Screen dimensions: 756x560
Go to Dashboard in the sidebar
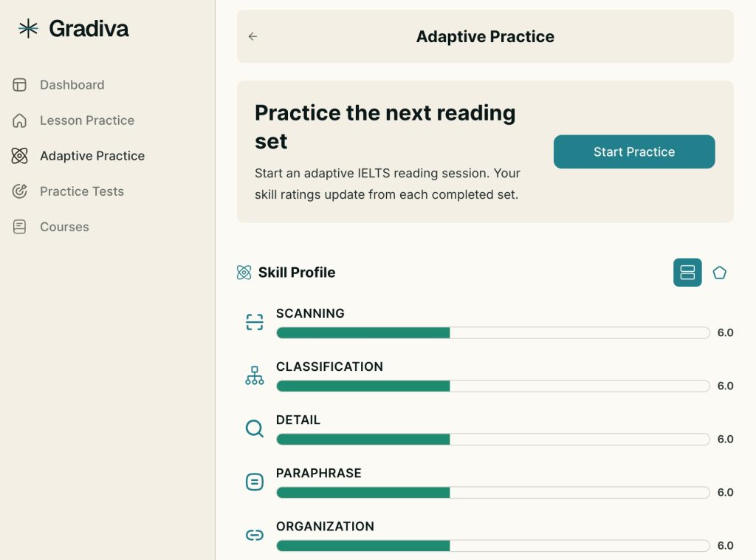[72, 85]
